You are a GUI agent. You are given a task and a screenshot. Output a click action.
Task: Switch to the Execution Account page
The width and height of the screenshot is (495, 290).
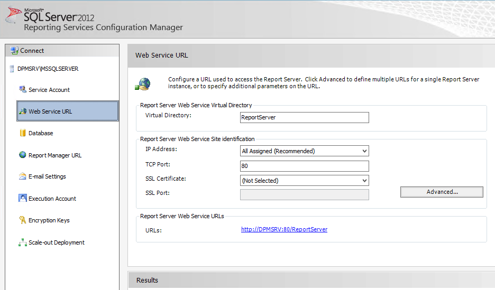pyautogui.click(x=52, y=199)
